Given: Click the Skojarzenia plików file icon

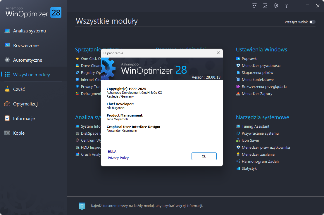Looking at the screenshot, I should click(x=238, y=72).
